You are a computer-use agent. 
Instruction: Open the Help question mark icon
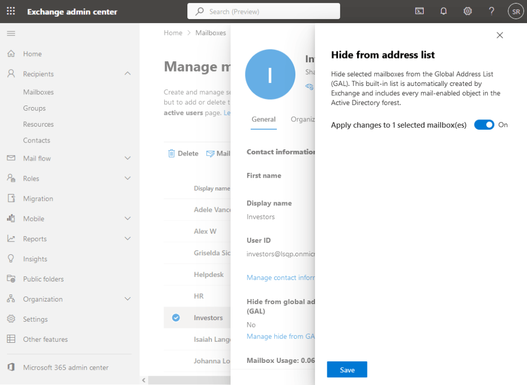pos(491,11)
